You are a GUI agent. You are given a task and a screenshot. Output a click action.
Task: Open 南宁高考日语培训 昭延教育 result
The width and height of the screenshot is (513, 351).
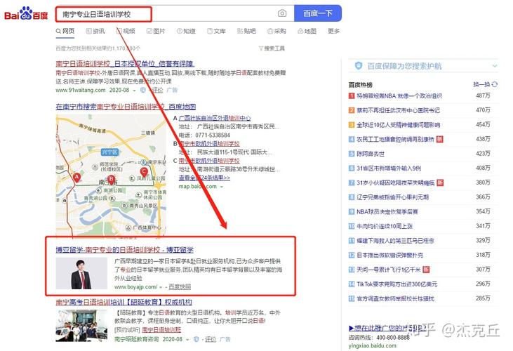click(x=124, y=302)
